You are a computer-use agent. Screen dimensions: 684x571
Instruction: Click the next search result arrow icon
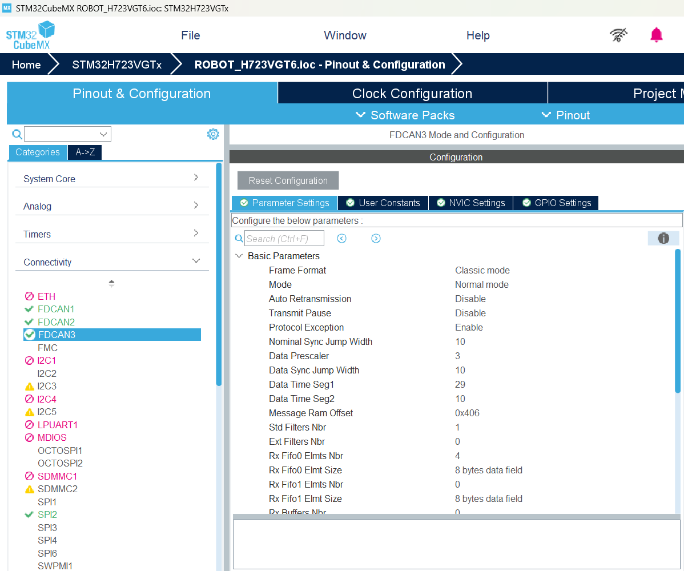(x=376, y=238)
